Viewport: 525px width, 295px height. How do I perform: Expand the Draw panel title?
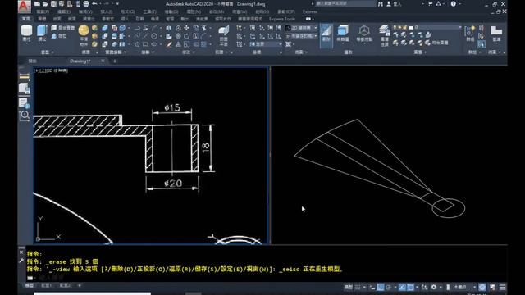point(148,52)
